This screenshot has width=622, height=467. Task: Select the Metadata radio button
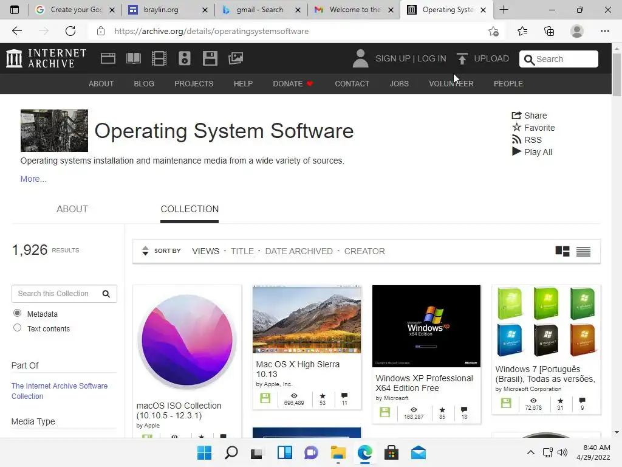pyautogui.click(x=17, y=313)
